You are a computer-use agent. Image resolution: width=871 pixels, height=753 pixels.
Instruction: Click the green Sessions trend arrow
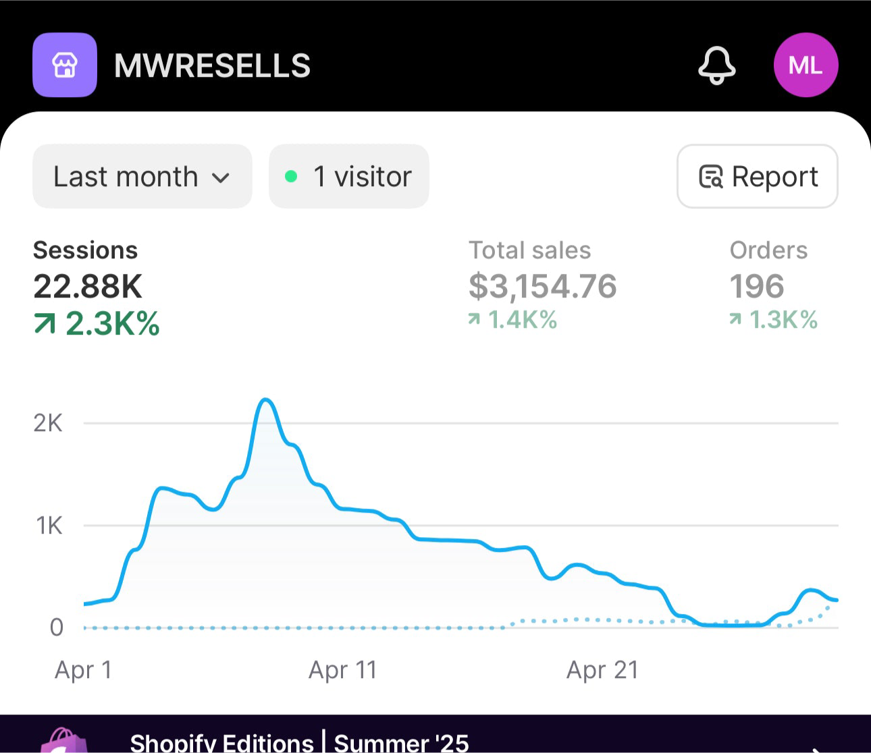45,325
